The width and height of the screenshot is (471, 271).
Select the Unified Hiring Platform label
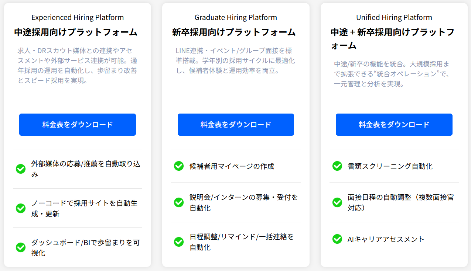(394, 17)
